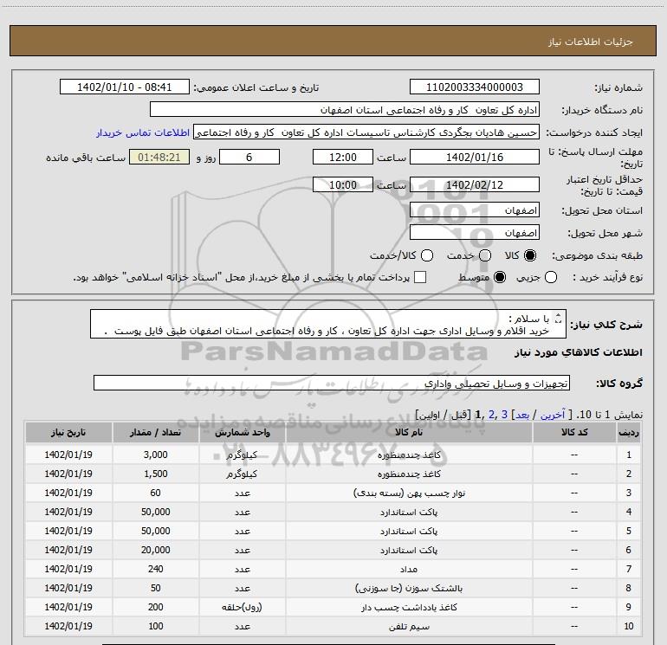Click the price validity date 1402/02/12
The image size is (667, 645).
475,184
